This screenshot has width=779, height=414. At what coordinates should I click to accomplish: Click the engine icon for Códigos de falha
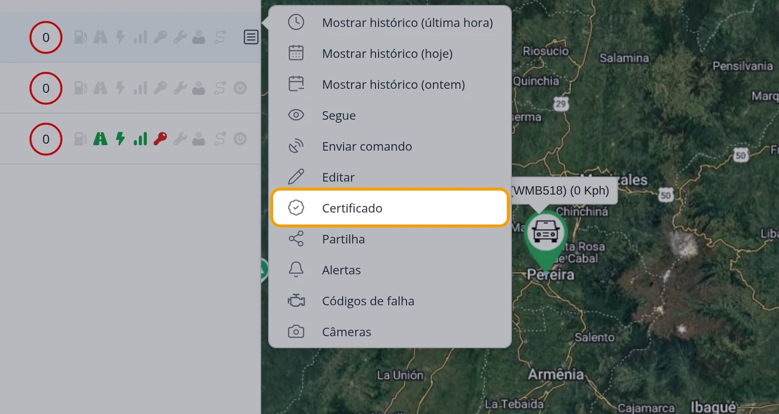(296, 301)
